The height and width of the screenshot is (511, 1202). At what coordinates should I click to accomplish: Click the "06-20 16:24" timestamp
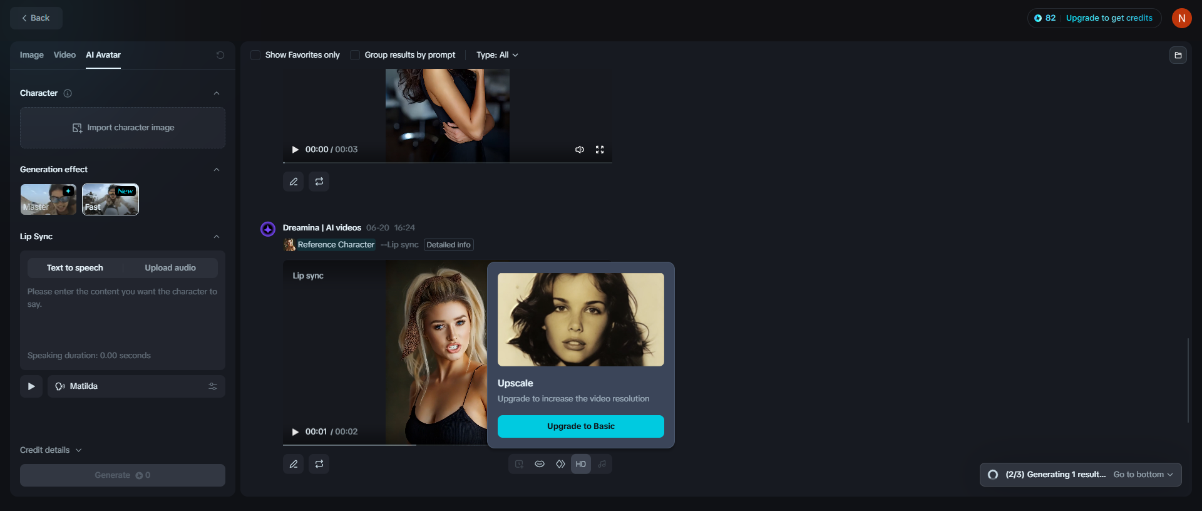(x=391, y=228)
